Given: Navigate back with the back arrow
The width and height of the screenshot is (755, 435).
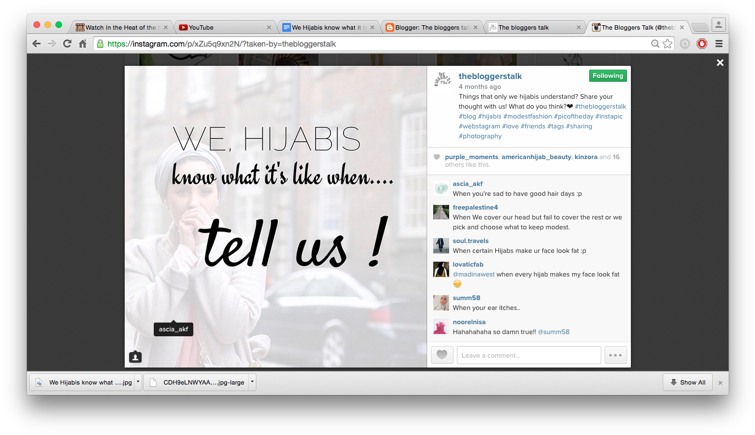Looking at the screenshot, I should pos(37,44).
